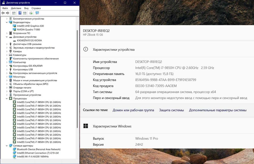Image resolution: width=254 pixels, height=164 pixels.
Task: Show the console tree toolbar icon
Action: pyautogui.click(x=14, y=13)
